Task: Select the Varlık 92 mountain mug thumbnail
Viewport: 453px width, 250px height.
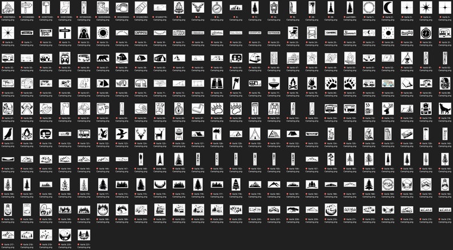Action: [103, 108]
